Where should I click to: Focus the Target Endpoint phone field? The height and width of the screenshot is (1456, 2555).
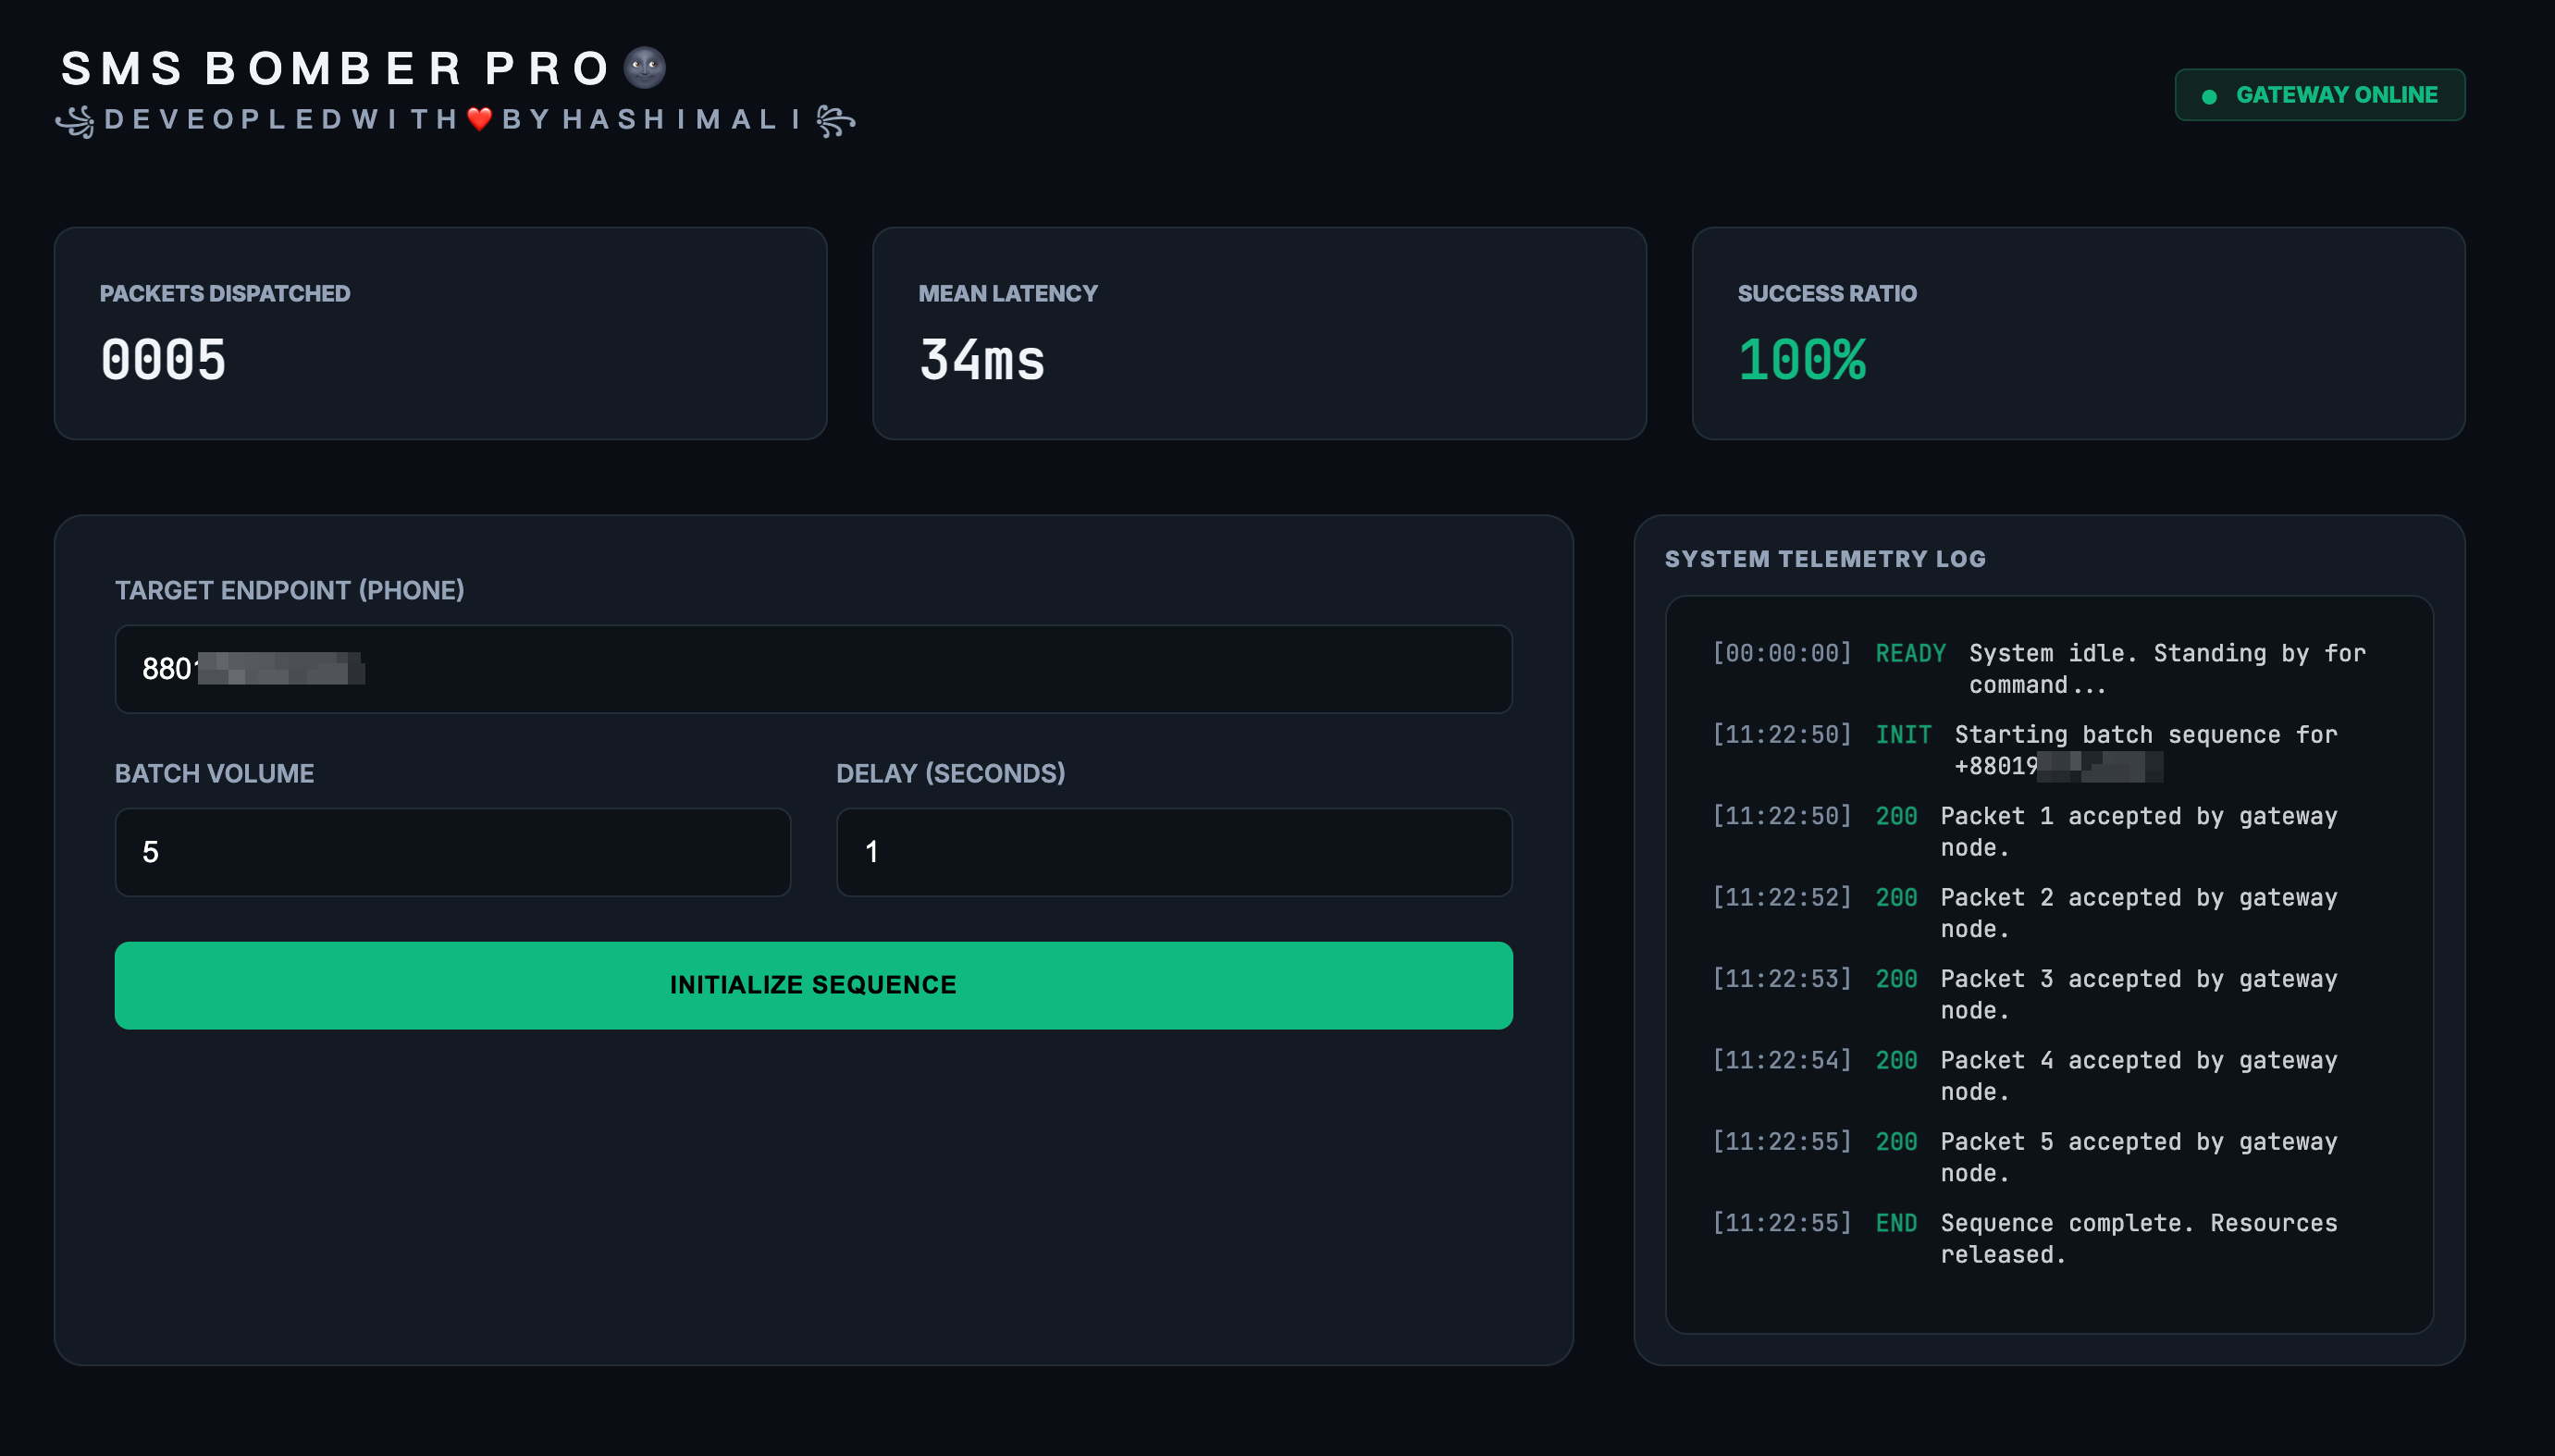(812, 668)
